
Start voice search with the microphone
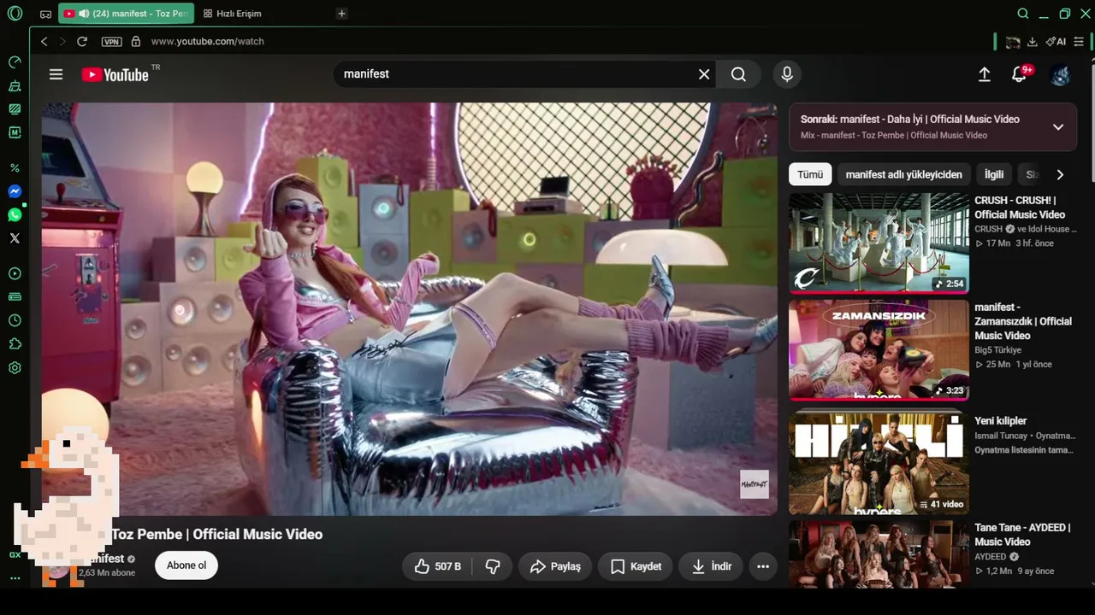coord(787,74)
